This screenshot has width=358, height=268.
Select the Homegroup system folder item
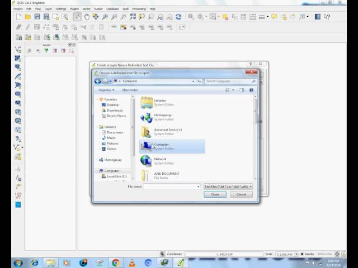pyautogui.click(x=172, y=117)
